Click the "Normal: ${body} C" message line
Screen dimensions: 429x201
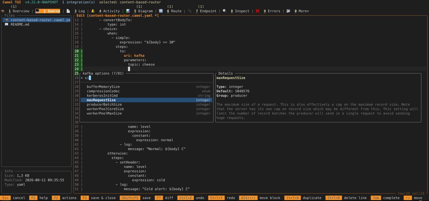tap(157, 149)
